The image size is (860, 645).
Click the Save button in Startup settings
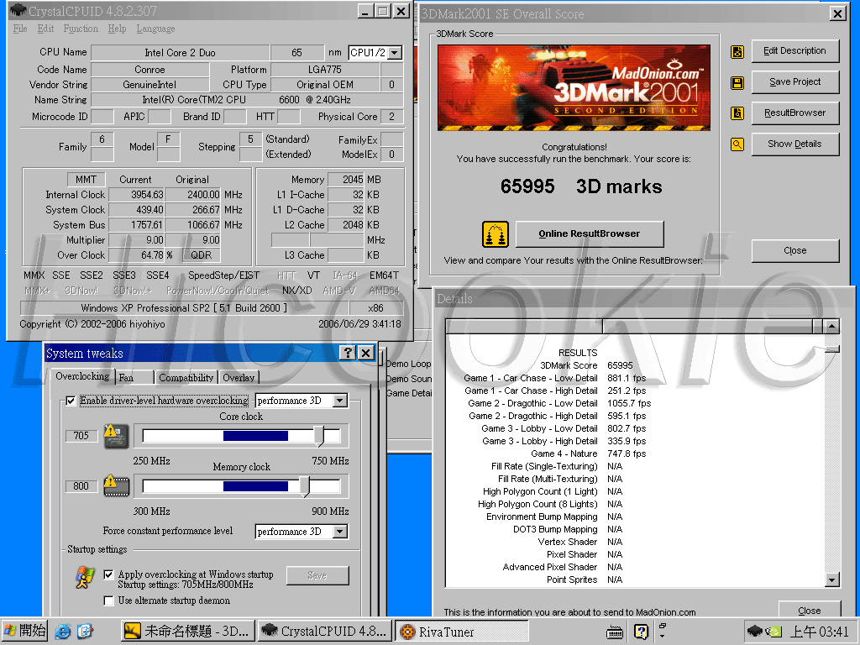(317, 575)
